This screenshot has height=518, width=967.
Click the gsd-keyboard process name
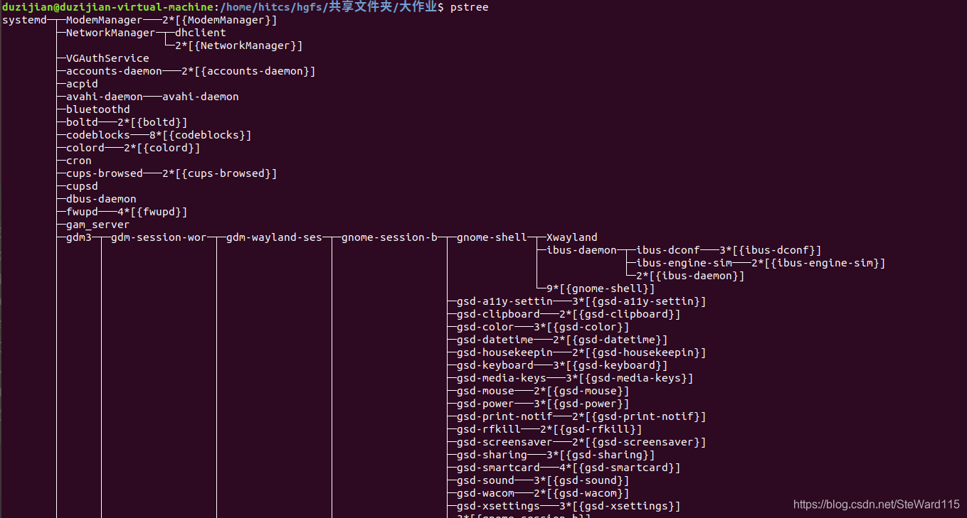point(495,365)
